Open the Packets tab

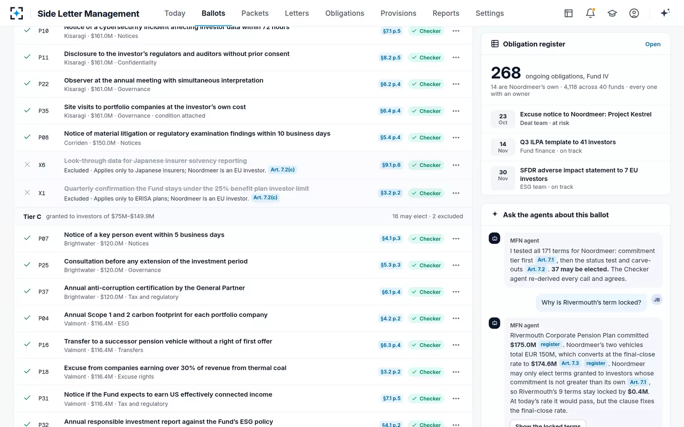[255, 13]
